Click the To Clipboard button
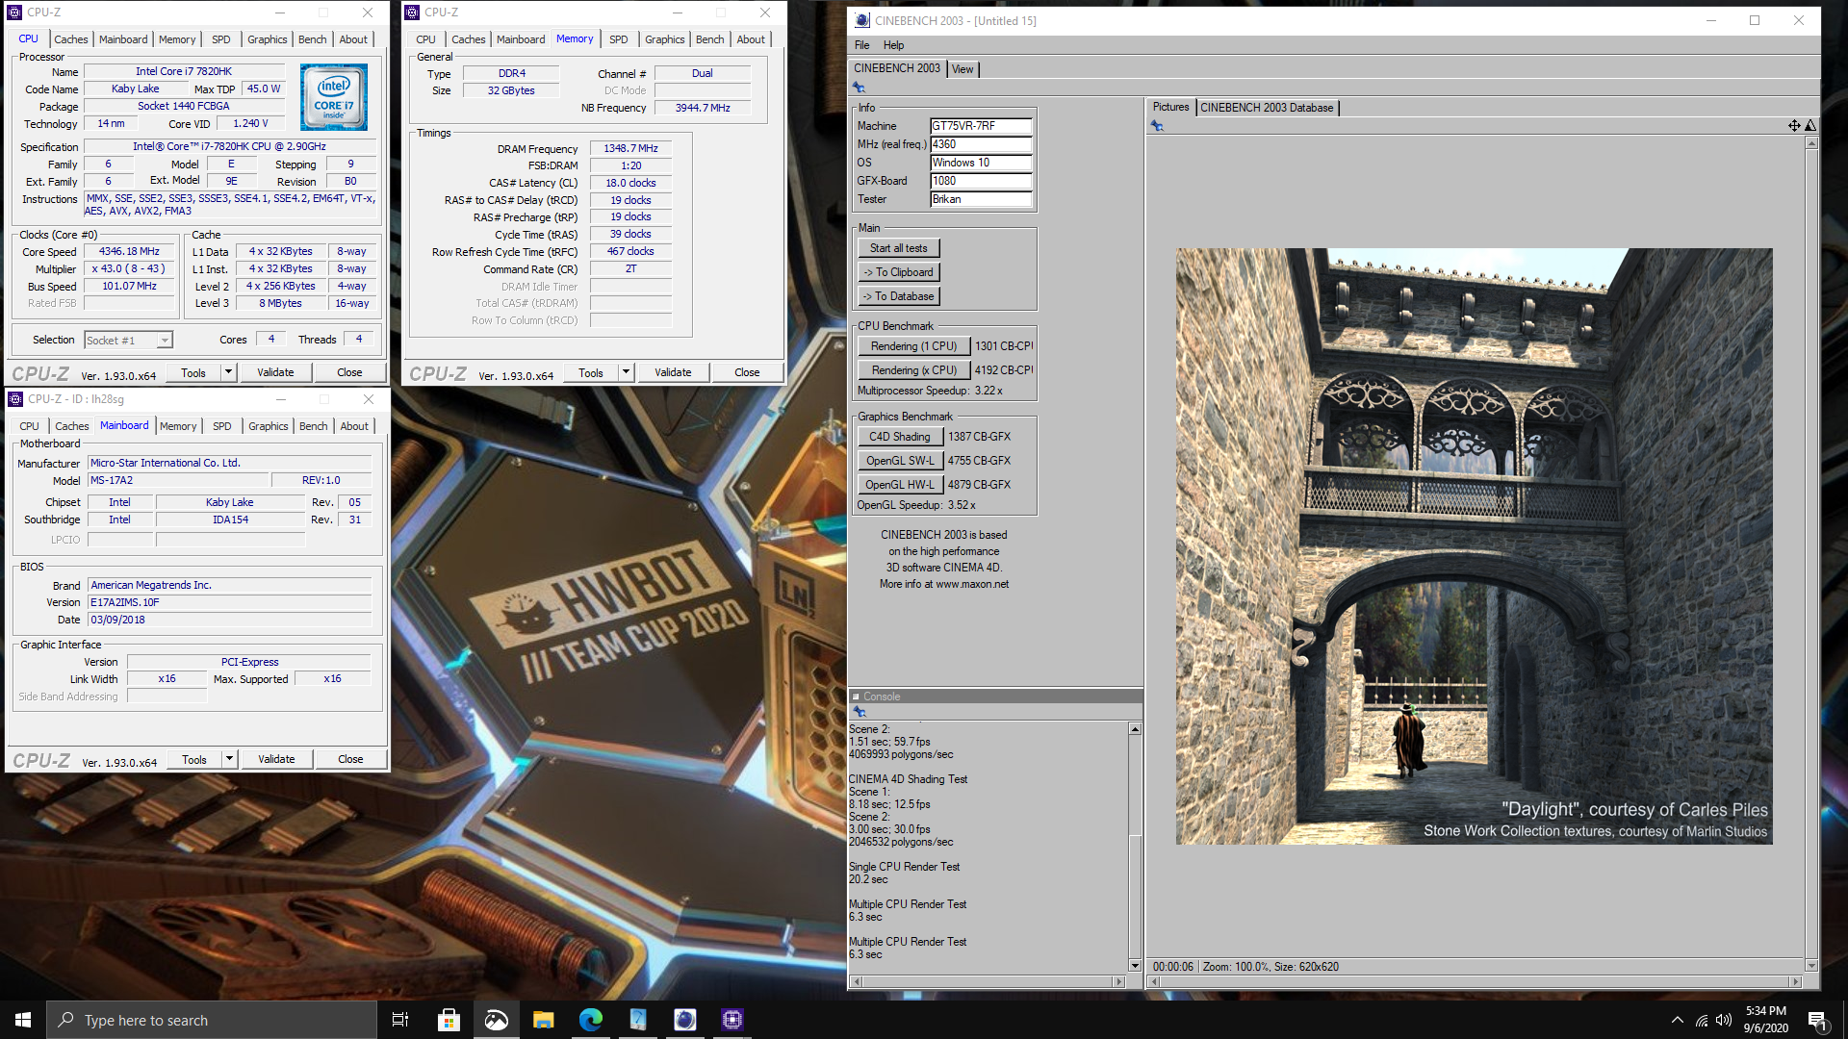1848x1039 pixels. [x=898, y=272]
